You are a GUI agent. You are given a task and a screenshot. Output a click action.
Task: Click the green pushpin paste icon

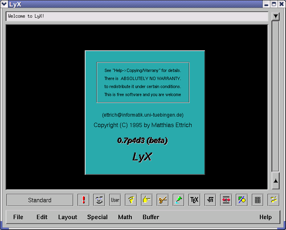[x=179, y=200]
